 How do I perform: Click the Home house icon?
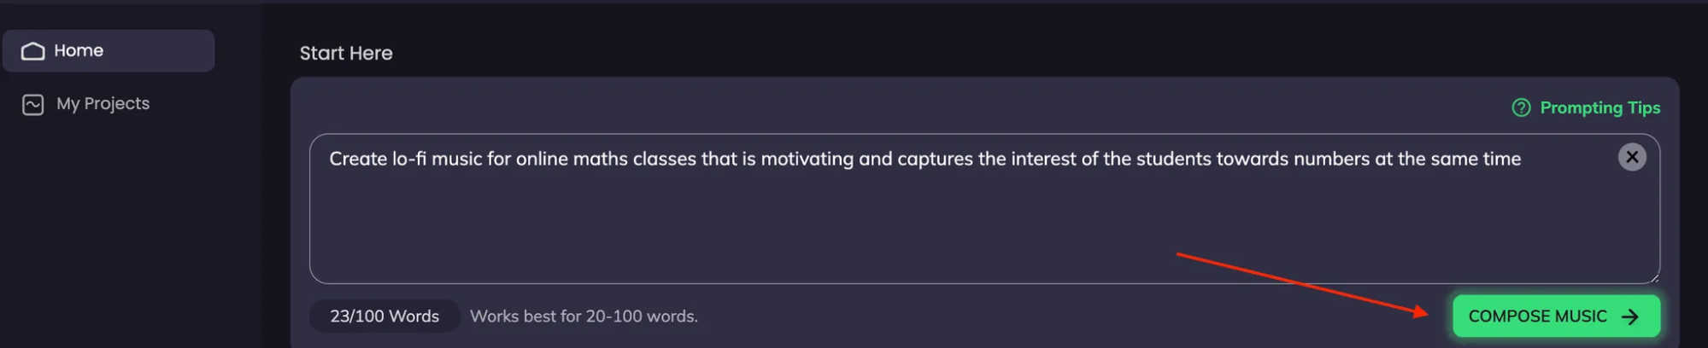pos(32,51)
